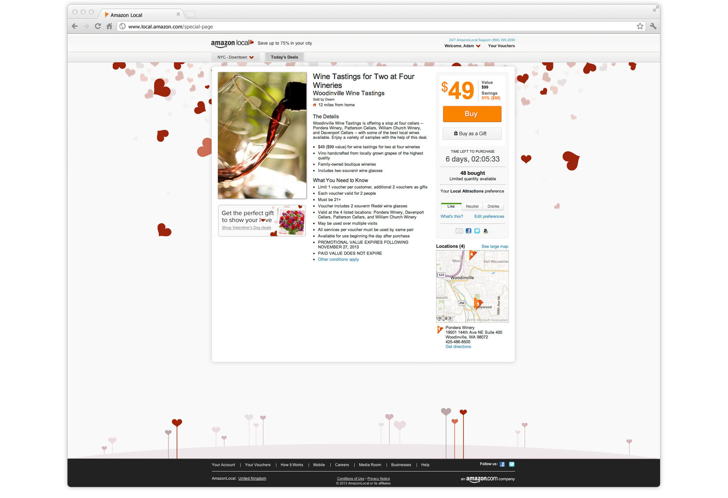Toggle browser fullscreen with corner arrows icon
The width and height of the screenshot is (728, 498).
[656, 9]
